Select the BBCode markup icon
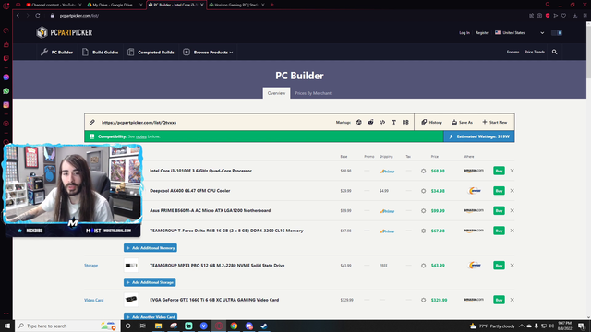Screen dimensions: 591x332 point(405,122)
